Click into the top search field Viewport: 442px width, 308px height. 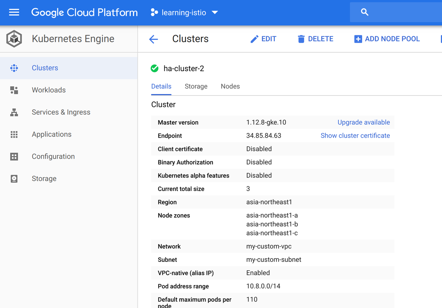coord(396,12)
